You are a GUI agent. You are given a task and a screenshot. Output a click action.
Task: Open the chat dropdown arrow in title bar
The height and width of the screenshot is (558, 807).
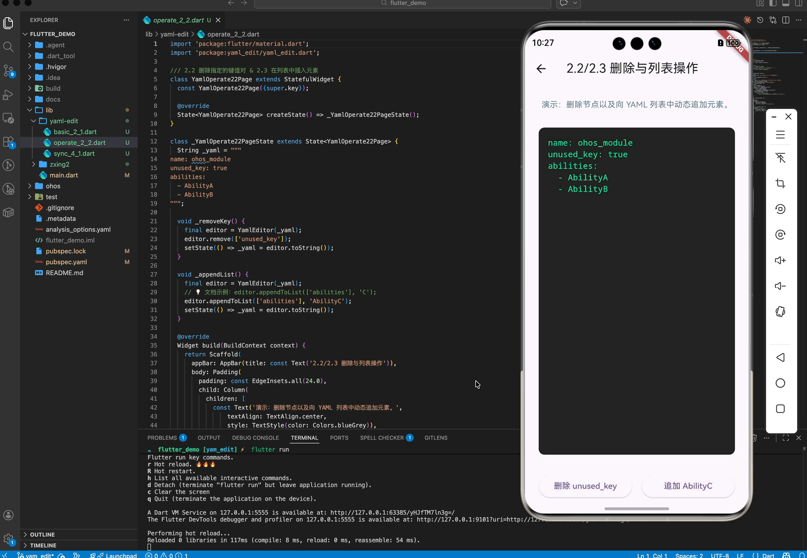pyautogui.click(x=575, y=3)
